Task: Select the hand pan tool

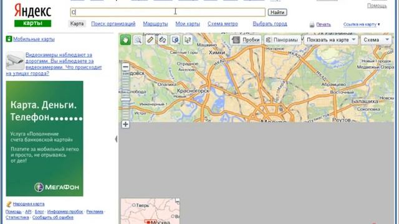Action: (x=125, y=40)
